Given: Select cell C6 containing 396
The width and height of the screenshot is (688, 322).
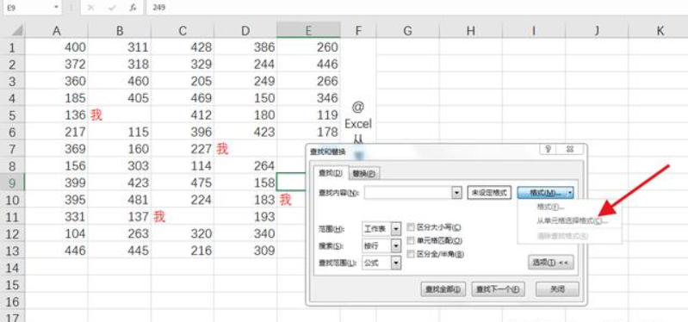Looking at the screenshot, I should tap(183, 132).
